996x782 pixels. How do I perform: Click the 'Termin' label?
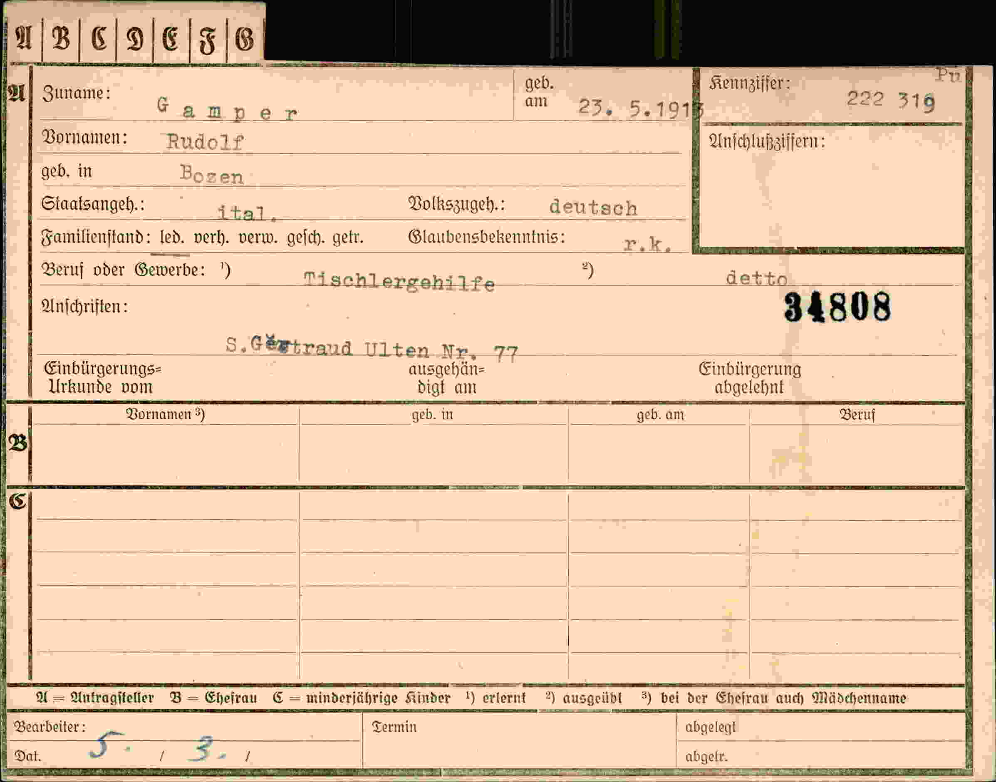(x=394, y=728)
